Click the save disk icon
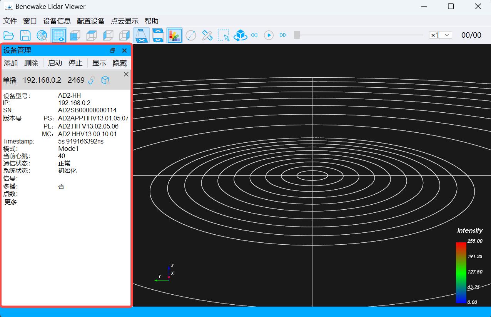Screen dimensions: 491x317 coord(25,35)
